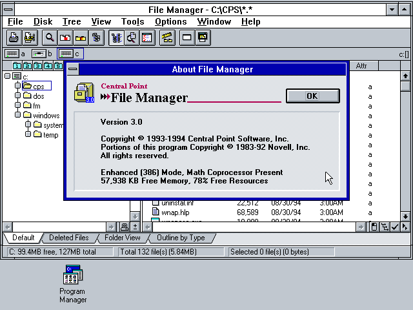Click the file viewer magnifier toolbar icon
413x310 pixels.
[132, 37]
